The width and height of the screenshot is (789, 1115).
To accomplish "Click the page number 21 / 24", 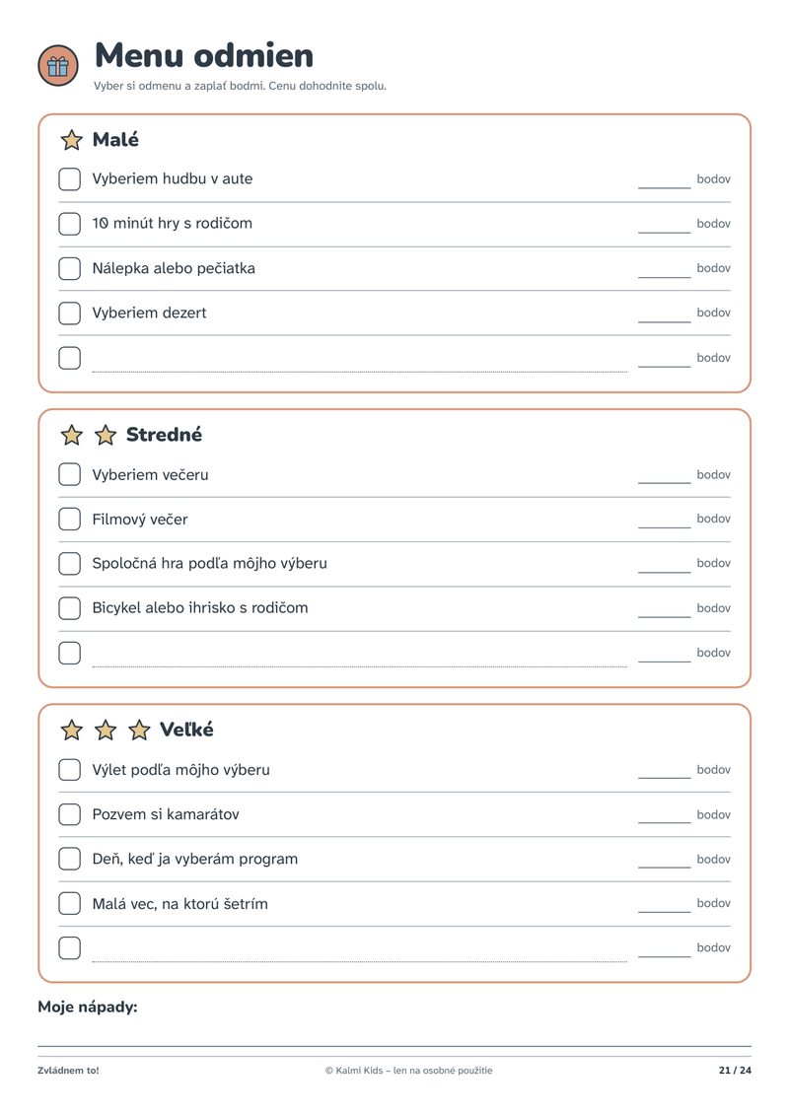I will (x=735, y=1071).
